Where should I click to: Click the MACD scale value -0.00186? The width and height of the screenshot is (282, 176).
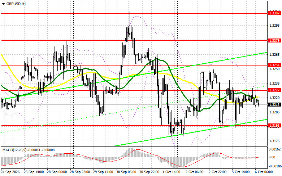274,166
